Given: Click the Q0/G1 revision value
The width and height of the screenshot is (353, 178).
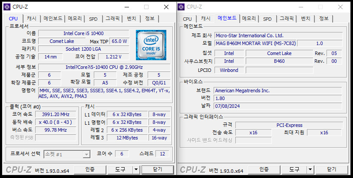Looking at the screenshot, I should tap(159, 83).
